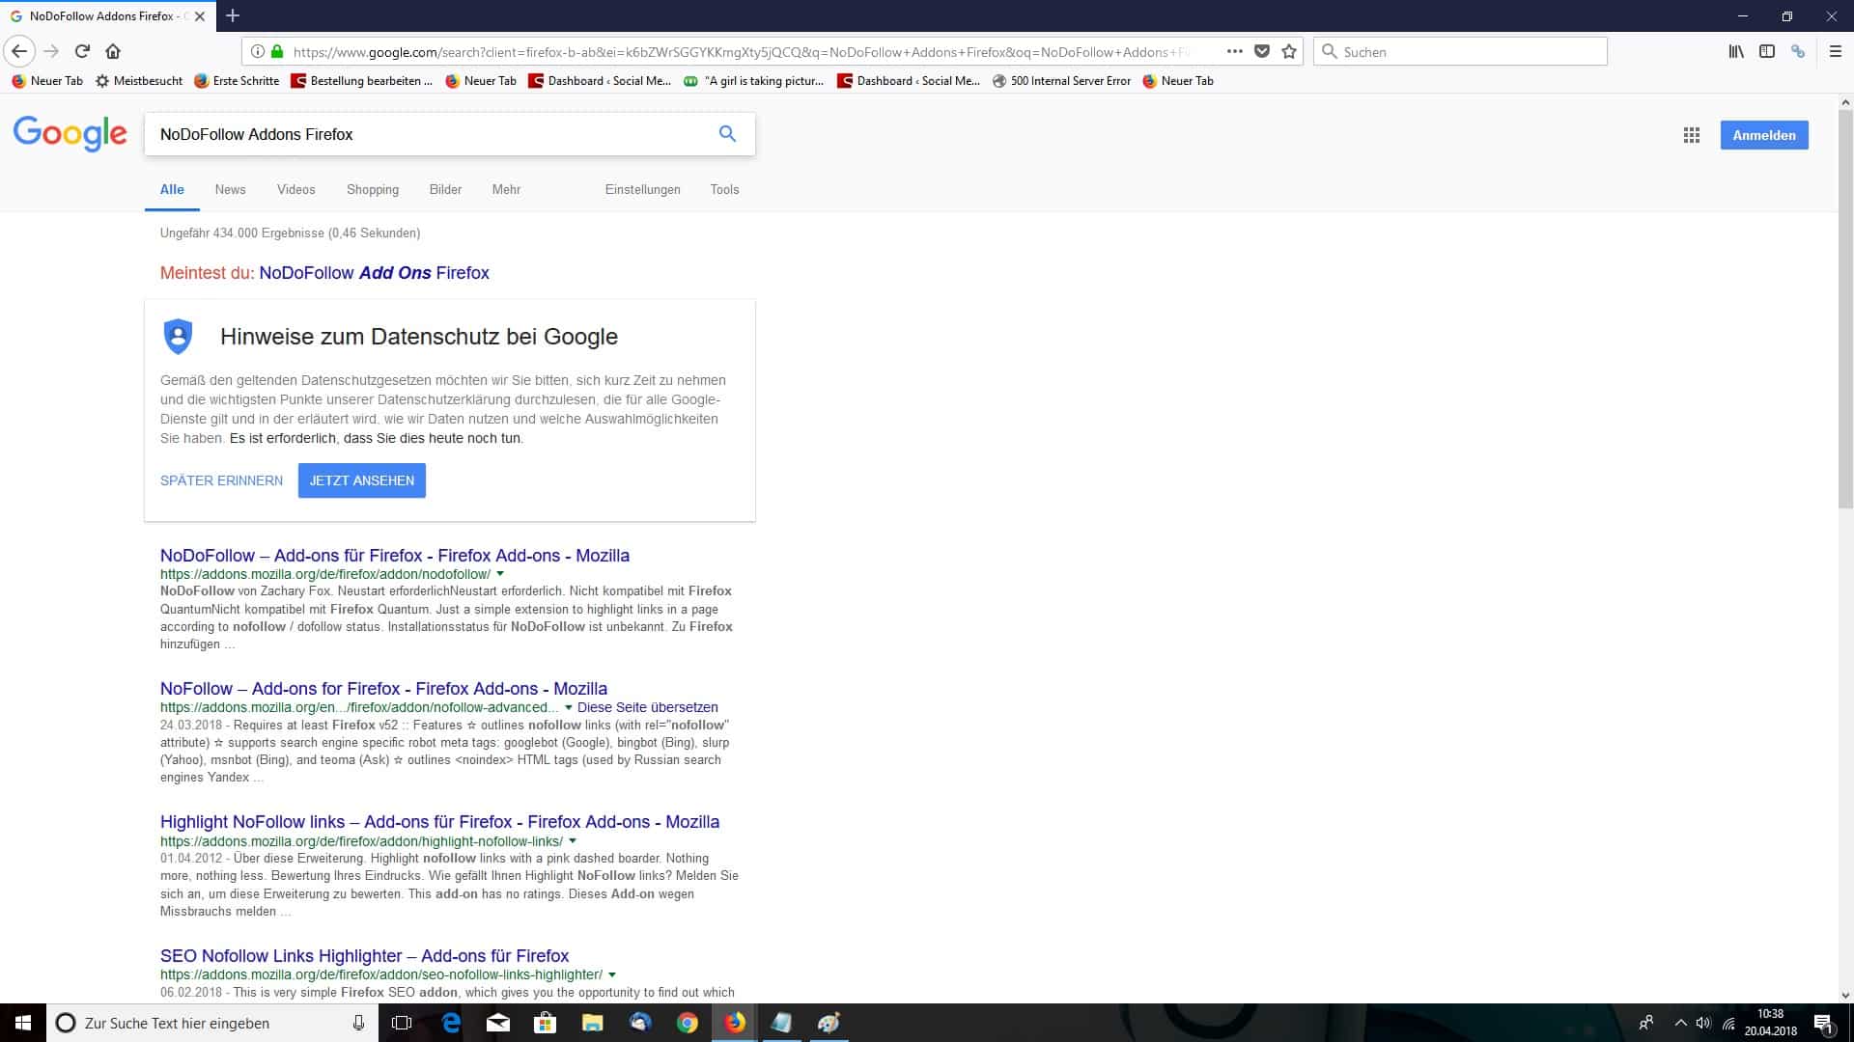Open Erste Schritte bookmark
1854x1042 pixels.
point(237,81)
